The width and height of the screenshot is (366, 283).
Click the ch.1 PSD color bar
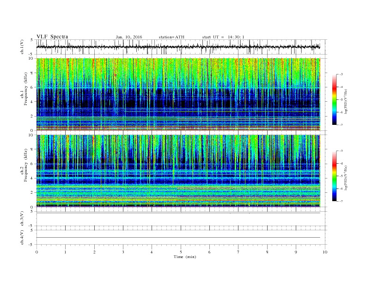tap(335, 100)
